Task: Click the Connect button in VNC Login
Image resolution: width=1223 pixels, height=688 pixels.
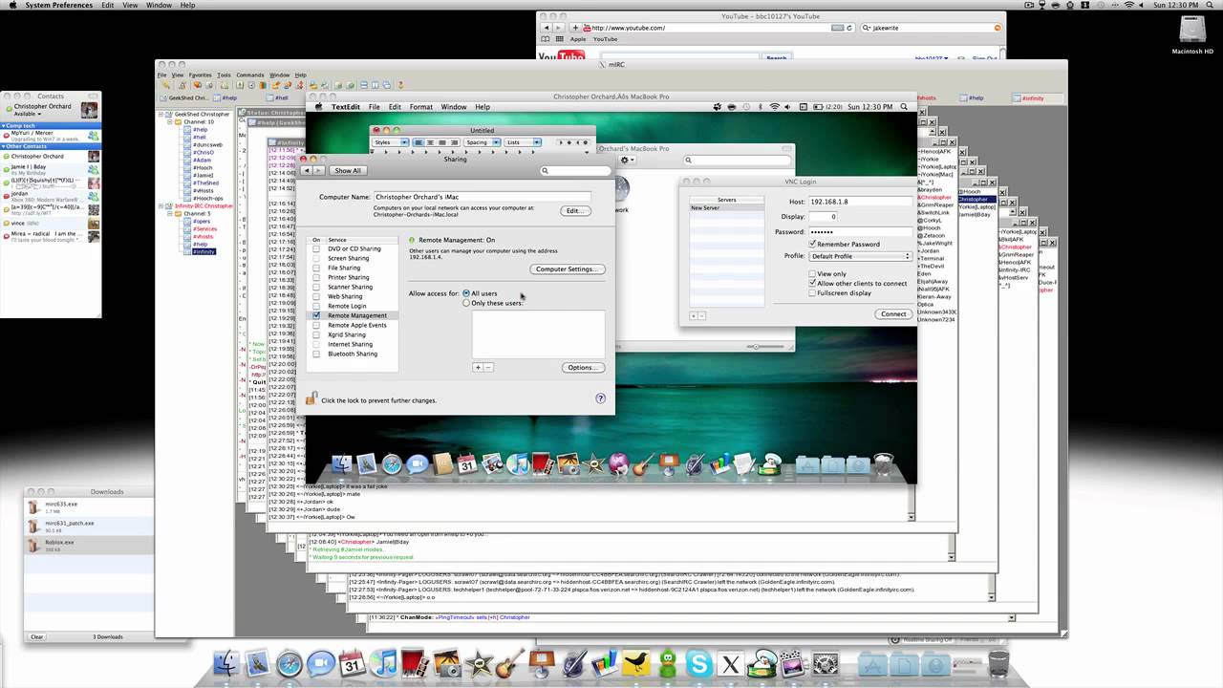Action: (893, 313)
